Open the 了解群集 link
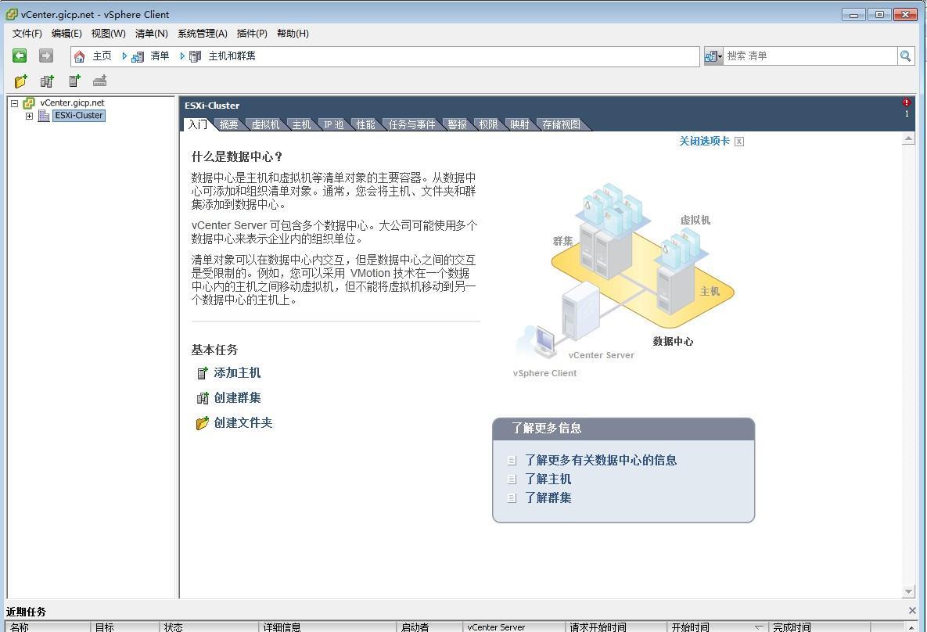The height and width of the screenshot is (632, 927). click(x=548, y=497)
